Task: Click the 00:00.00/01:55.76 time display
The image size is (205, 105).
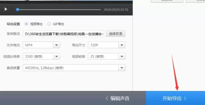Action: coord(116,10)
